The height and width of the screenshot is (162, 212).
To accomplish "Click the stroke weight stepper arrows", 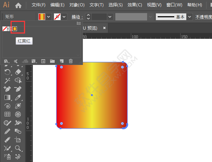I will 88,17.
